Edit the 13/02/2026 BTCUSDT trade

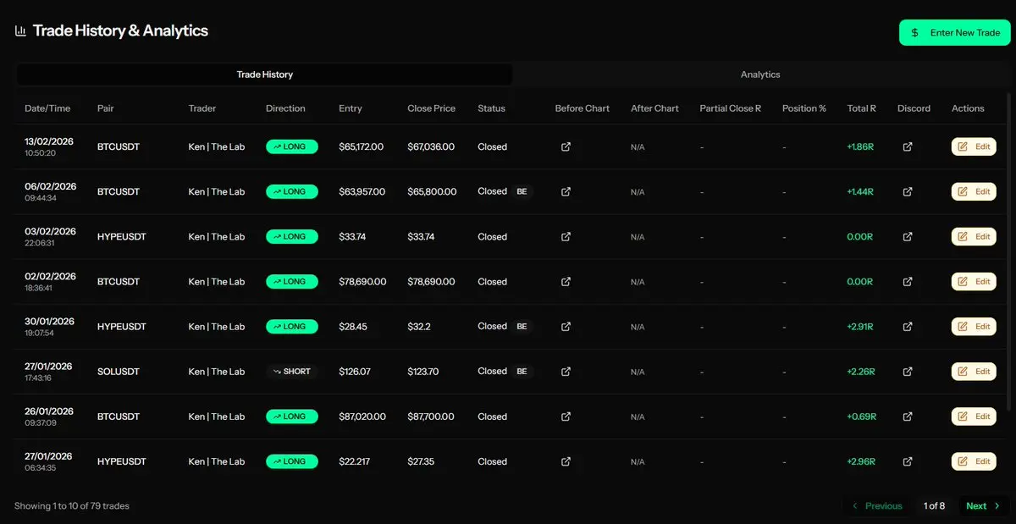tap(974, 146)
